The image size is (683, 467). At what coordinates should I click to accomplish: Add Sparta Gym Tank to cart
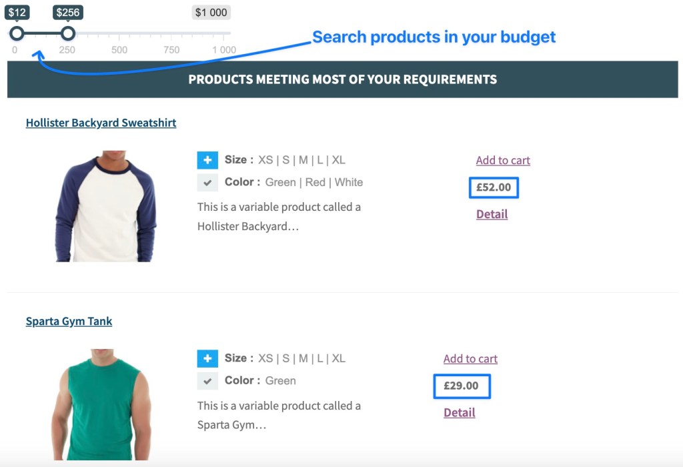click(x=470, y=359)
